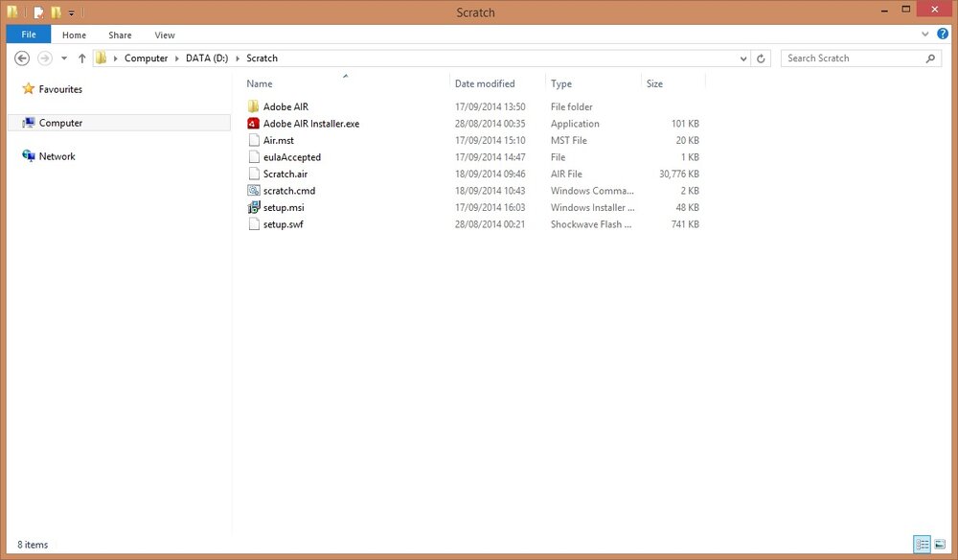Viewport: 958px width, 560px height.
Task: Select the setup.msi file name
Action: [x=284, y=207]
